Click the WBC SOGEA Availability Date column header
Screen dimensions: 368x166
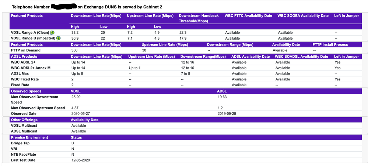303,16
